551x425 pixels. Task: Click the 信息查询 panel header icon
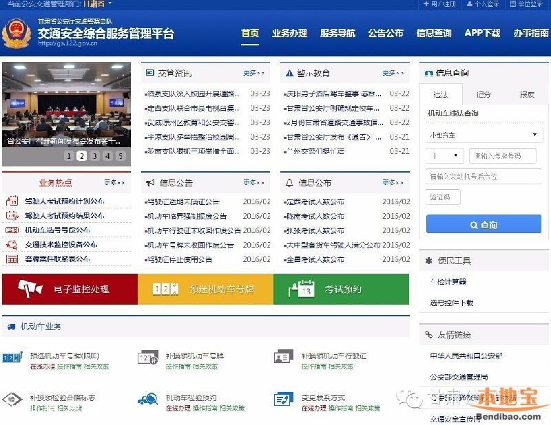428,73
